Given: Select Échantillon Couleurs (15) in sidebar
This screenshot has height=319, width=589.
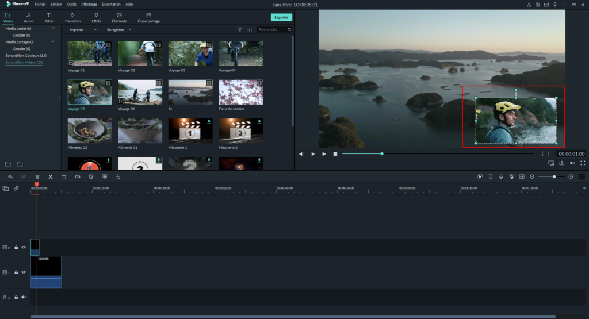Looking at the screenshot, I should pos(26,56).
